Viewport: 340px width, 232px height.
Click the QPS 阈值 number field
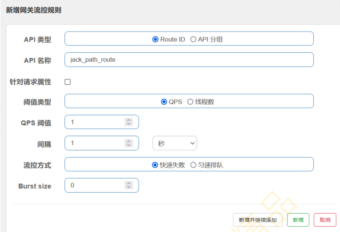tap(95, 122)
